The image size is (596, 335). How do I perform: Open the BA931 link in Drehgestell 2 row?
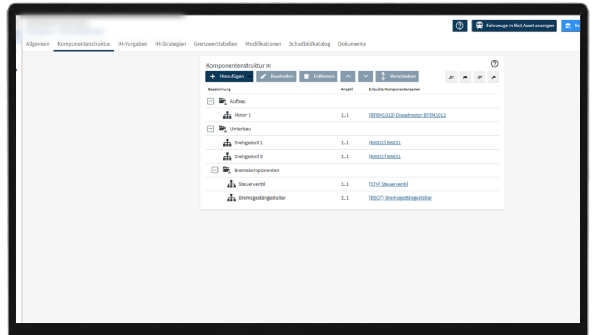tap(384, 156)
